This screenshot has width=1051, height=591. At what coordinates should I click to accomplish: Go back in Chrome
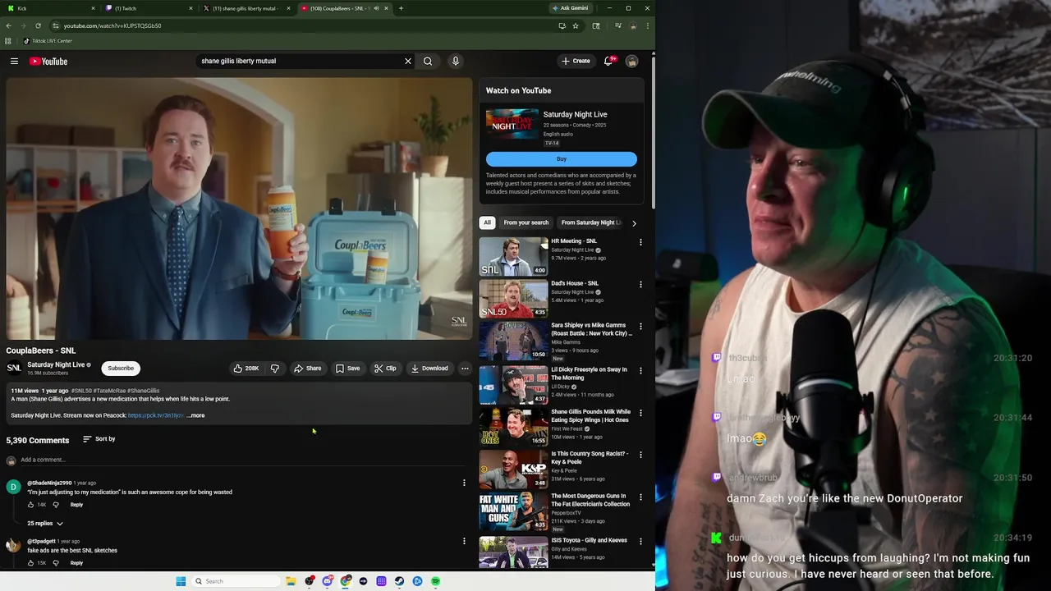(x=9, y=25)
